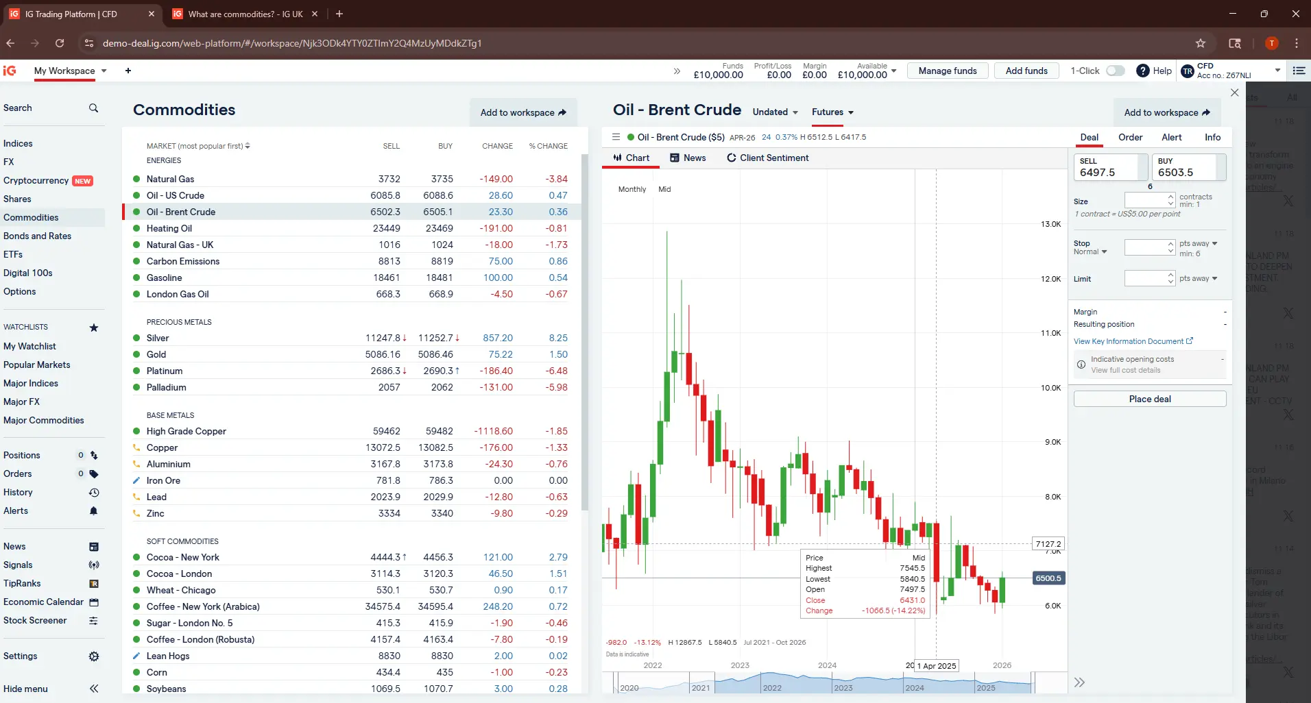Close the Oil - Brent Crude panel
The width and height of the screenshot is (1311, 703).
click(x=1234, y=92)
